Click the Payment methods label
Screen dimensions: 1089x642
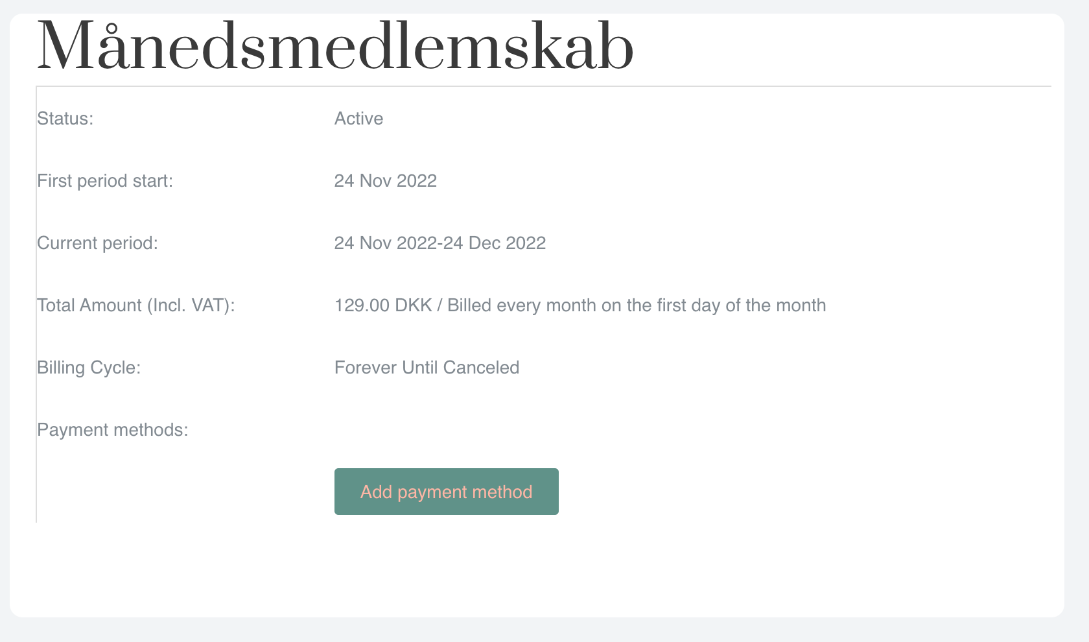click(112, 429)
